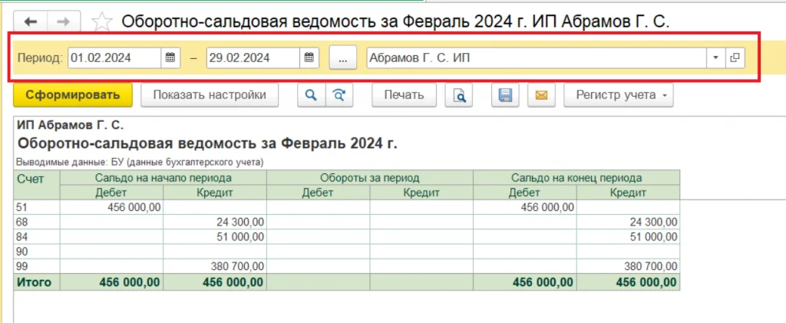The width and height of the screenshot is (786, 323).
Task: Click the magnifier search icon
Action: (311, 95)
